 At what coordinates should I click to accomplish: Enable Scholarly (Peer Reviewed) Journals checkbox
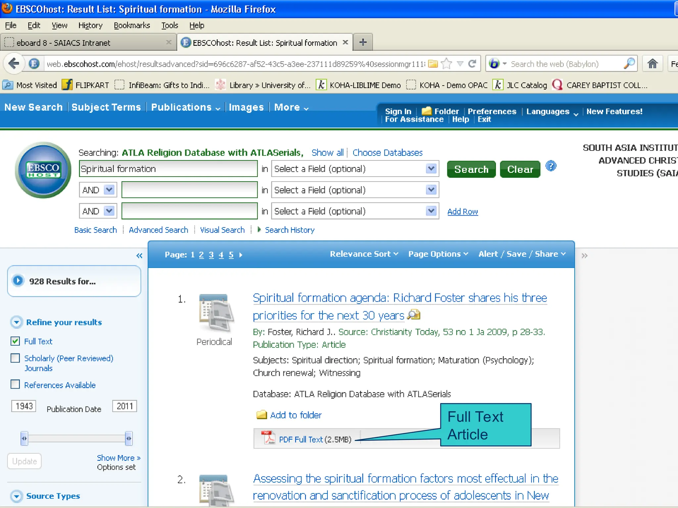point(15,358)
